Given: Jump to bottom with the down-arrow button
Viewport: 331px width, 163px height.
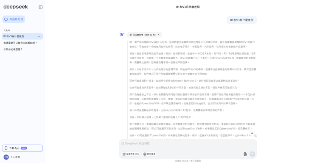Looking at the screenshot, I should point(252,133).
